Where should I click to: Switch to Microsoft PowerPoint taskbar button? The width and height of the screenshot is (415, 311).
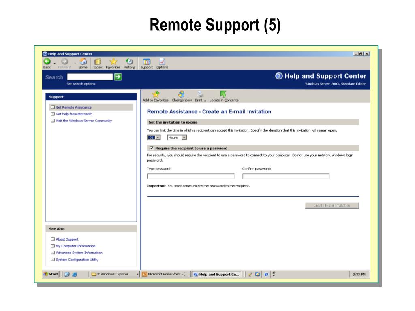pos(166,274)
